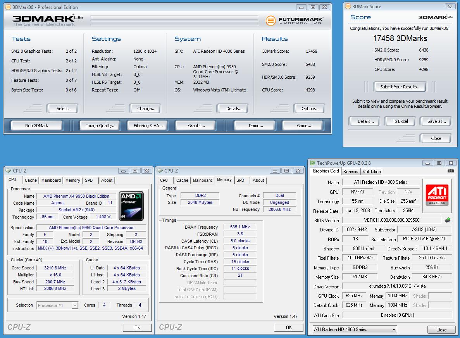Image resolution: width=460 pixels, height=338 pixels.
Task: Click Close button in GPU-Z
Action: 441,330
